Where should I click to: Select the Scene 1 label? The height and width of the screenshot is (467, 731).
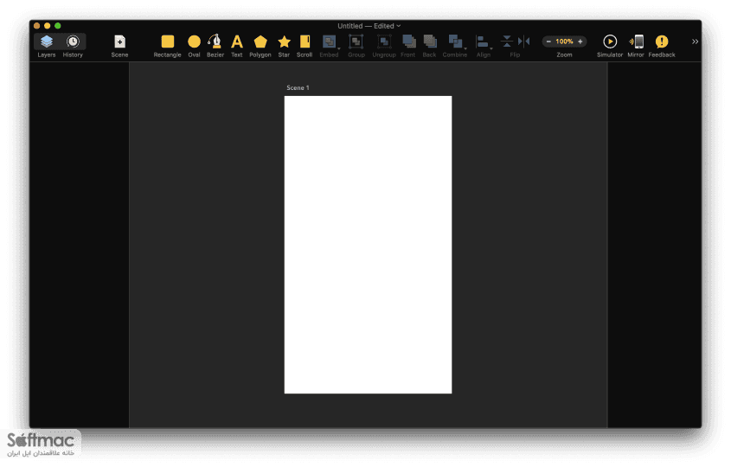[298, 87]
